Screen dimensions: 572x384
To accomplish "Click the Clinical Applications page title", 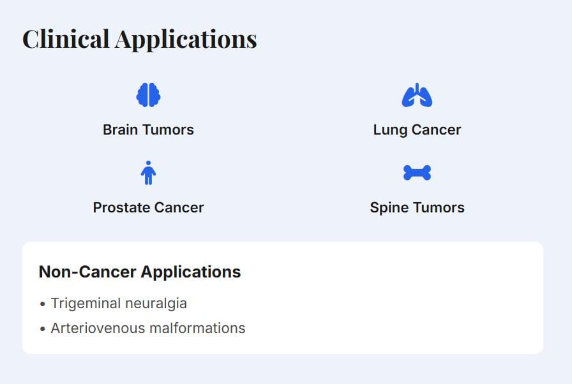I will click(140, 39).
